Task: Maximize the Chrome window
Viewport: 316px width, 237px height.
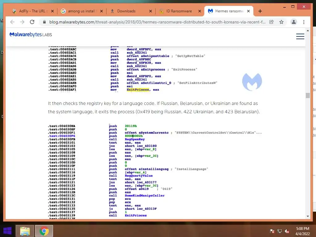Action: pyautogui.click(x=293, y=7)
